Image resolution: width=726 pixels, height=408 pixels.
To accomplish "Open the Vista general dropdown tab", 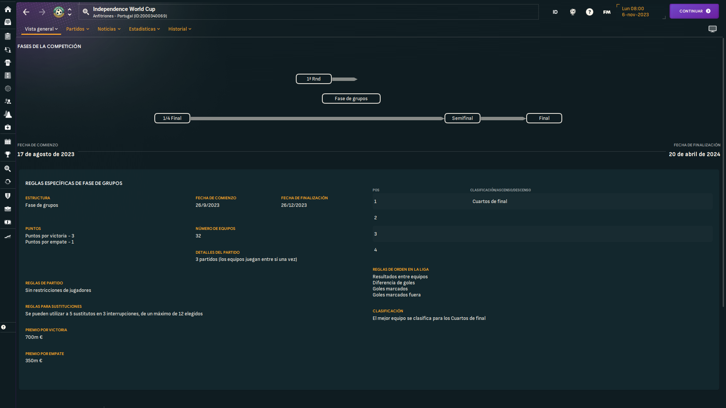I will (41, 29).
